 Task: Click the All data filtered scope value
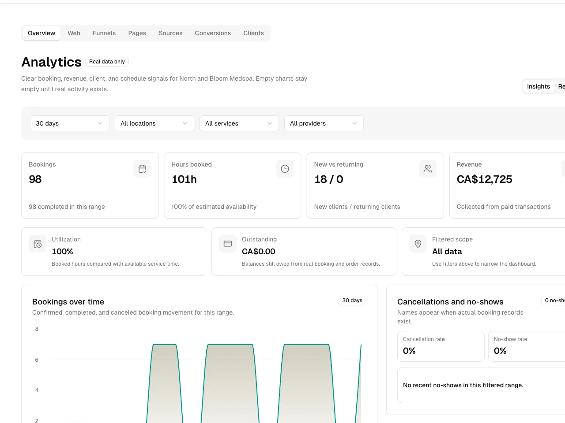click(x=447, y=252)
